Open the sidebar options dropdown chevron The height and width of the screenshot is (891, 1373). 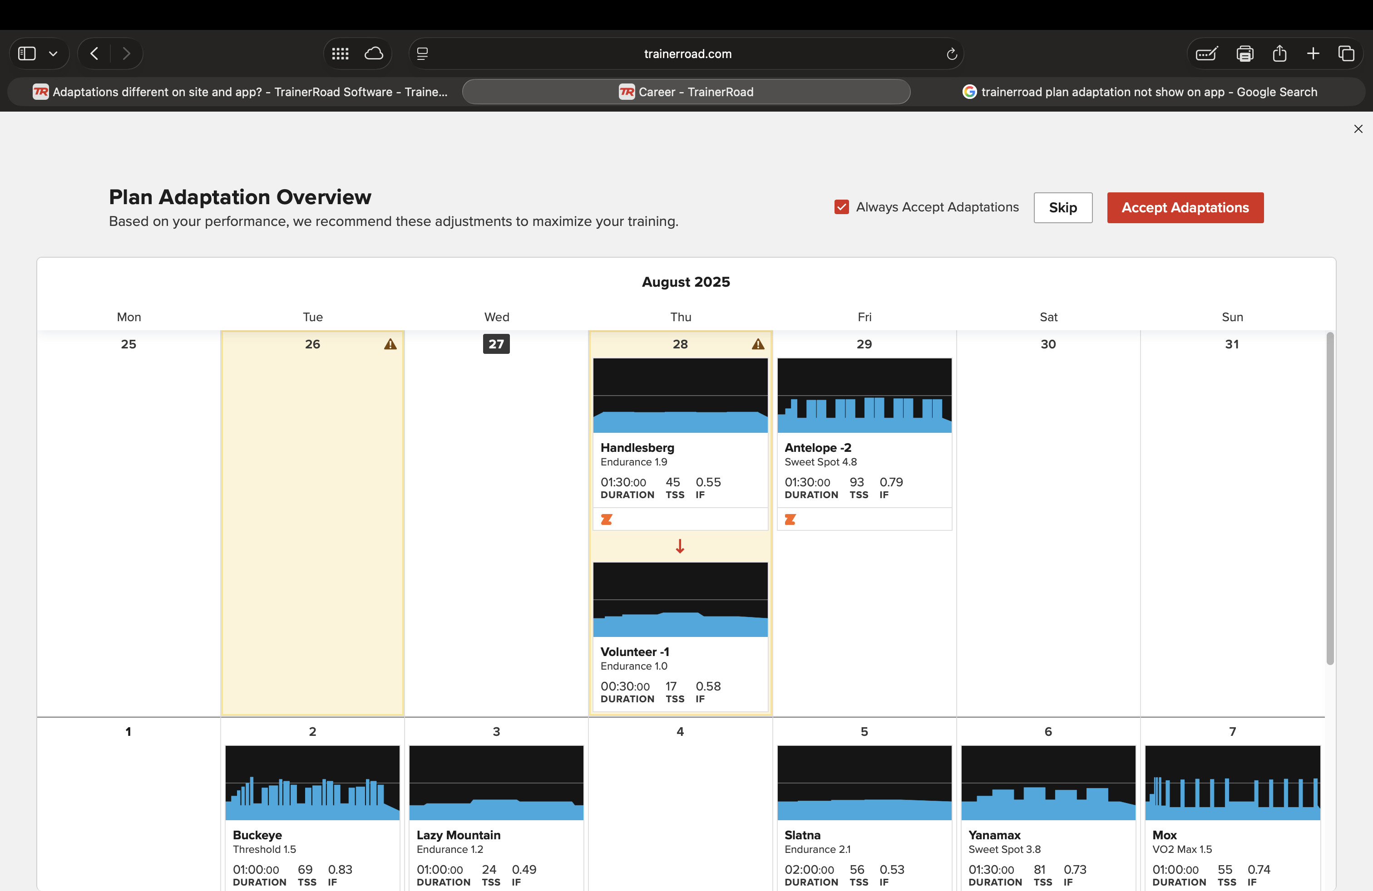(x=53, y=54)
